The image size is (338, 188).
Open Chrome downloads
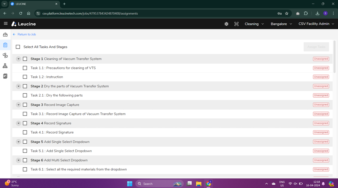[317, 13]
